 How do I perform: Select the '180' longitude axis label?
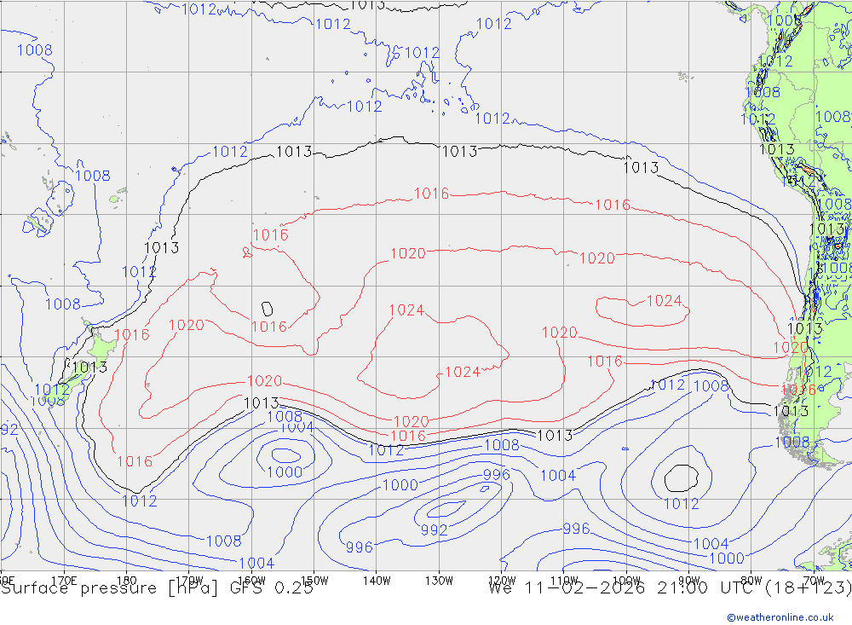click(x=127, y=581)
